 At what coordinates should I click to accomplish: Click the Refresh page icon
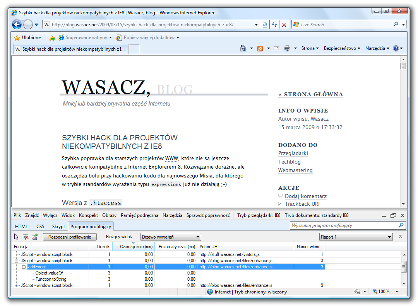pos(274,25)
